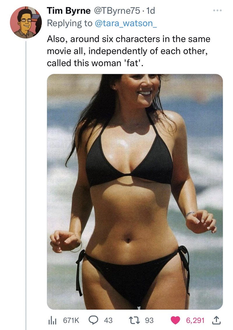
Task: Retweet using the looping arrows icon
Action: 137,320
